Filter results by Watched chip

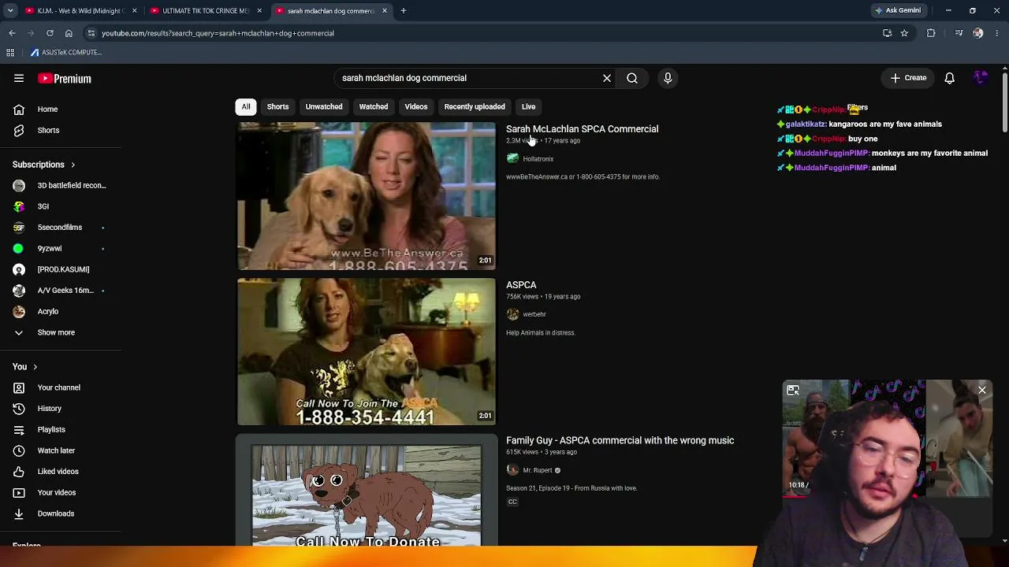[374, 106]
